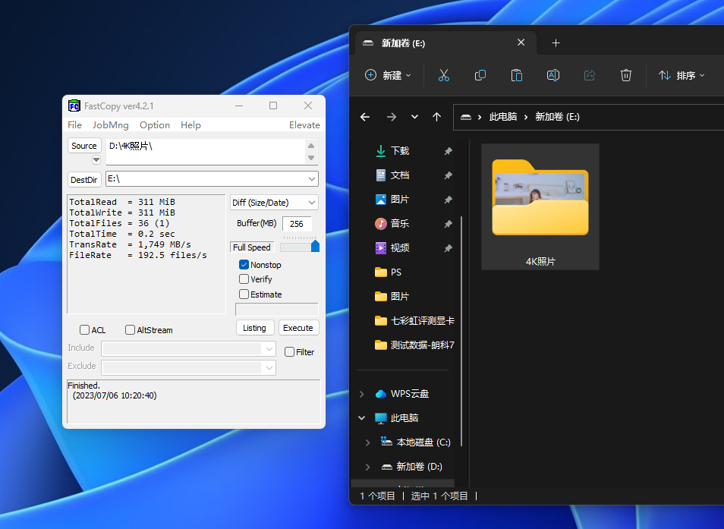Click the Execute button
The height and width of the screenshot is (529, 724).
point(298,328)
